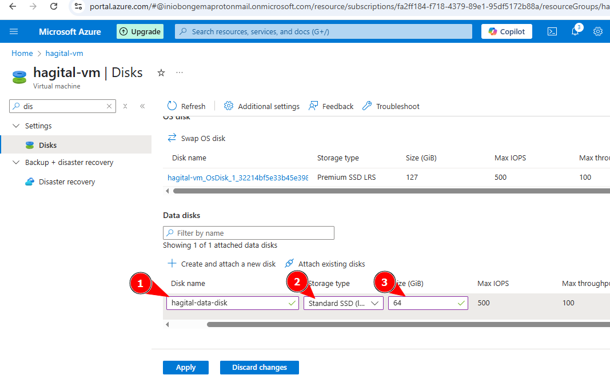Click the Filter by name field
The height and width of the screenshot is (383, 610).
coord(249,233)
